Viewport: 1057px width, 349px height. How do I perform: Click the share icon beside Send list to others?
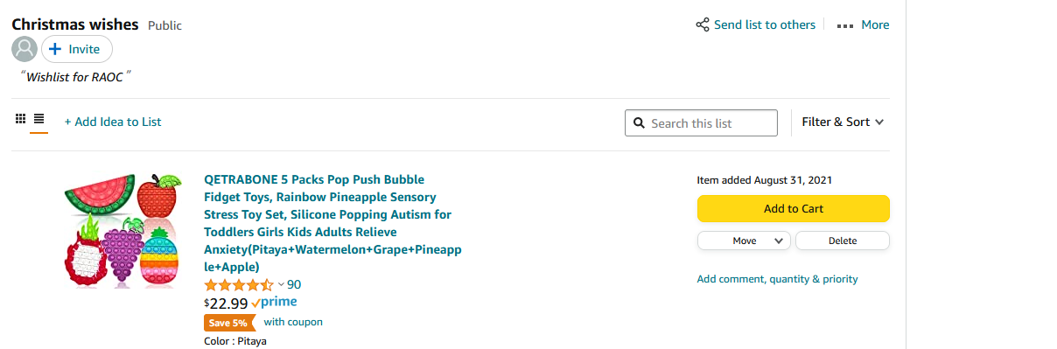702,24
